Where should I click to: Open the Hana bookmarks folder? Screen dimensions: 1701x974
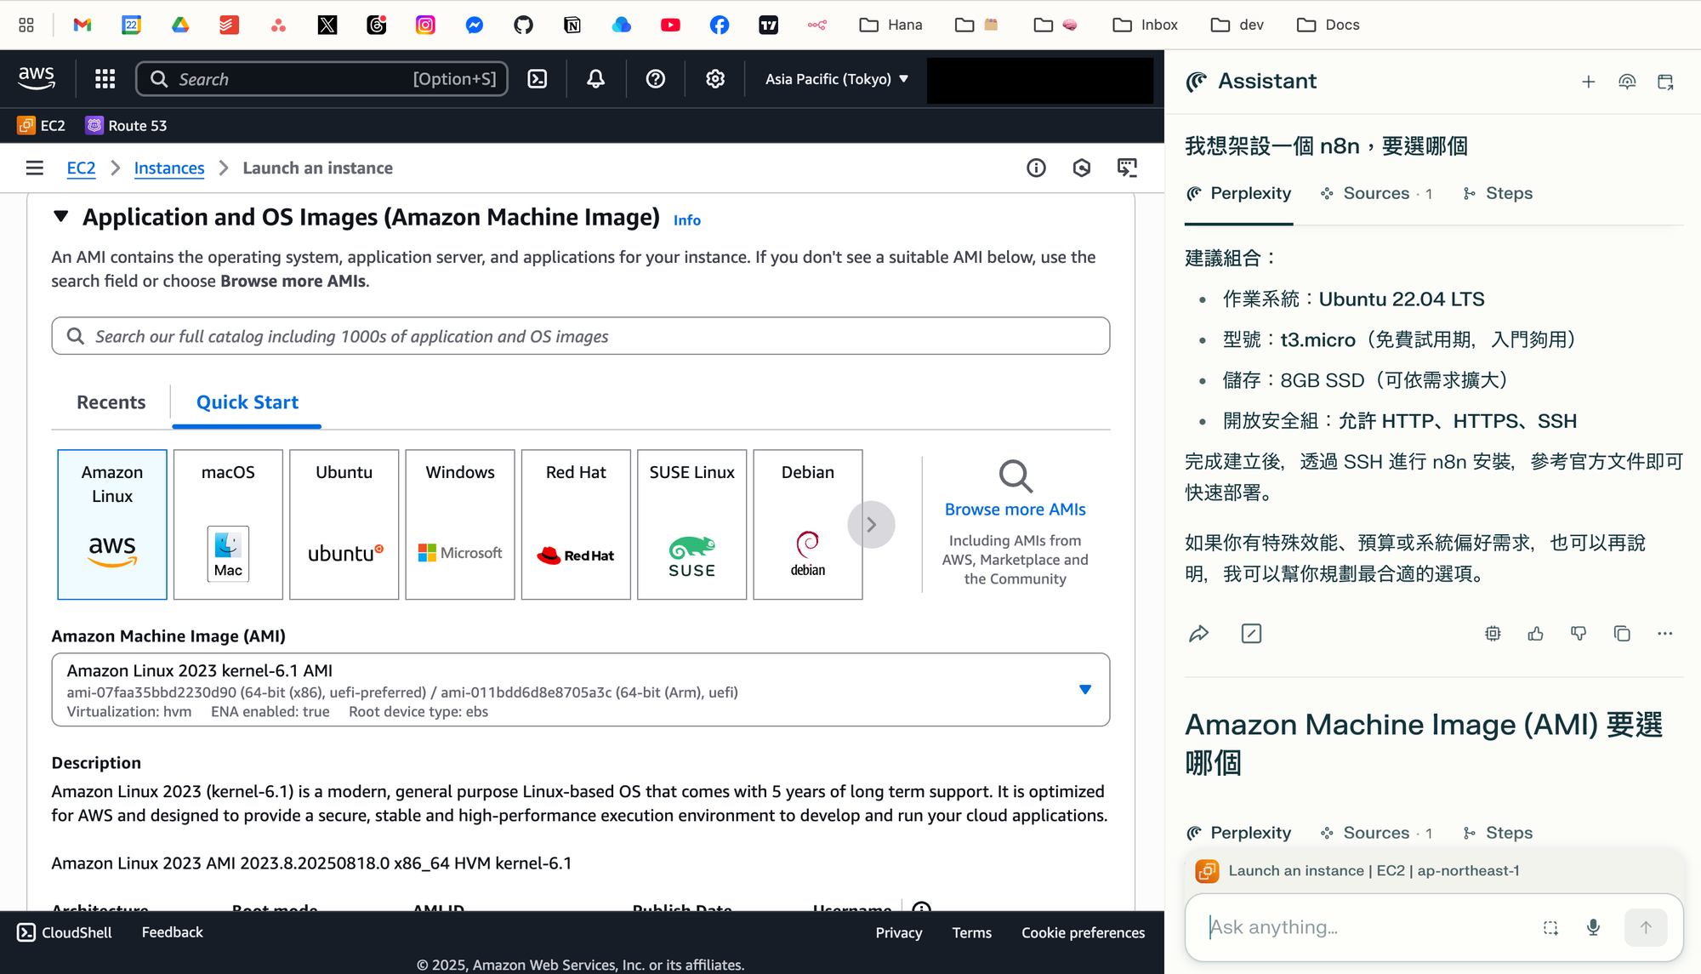890,25
